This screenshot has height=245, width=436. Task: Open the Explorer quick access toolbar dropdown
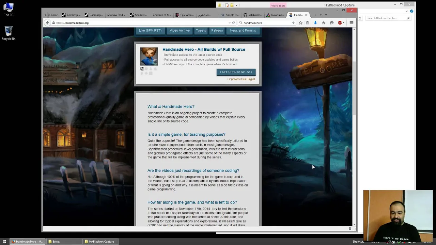click(236, 5)
